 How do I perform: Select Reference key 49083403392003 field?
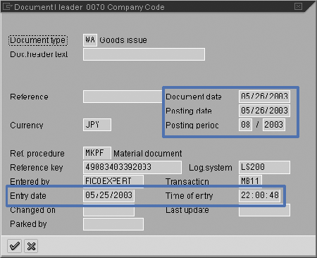click(x=132, y=167)
